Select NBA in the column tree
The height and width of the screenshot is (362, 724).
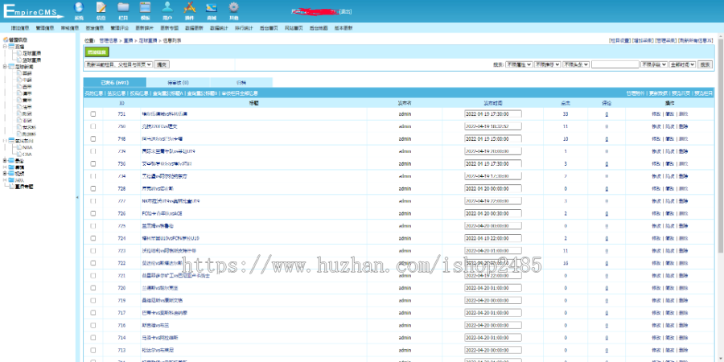click(x=27, y=148)
